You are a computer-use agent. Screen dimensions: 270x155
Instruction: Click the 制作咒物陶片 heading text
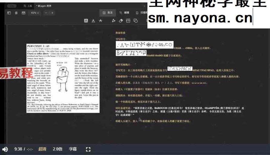point(123,65)
